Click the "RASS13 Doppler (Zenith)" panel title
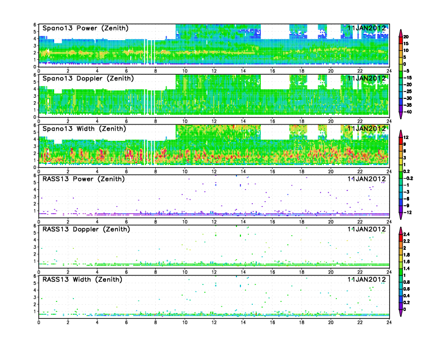 coord(86,229)
